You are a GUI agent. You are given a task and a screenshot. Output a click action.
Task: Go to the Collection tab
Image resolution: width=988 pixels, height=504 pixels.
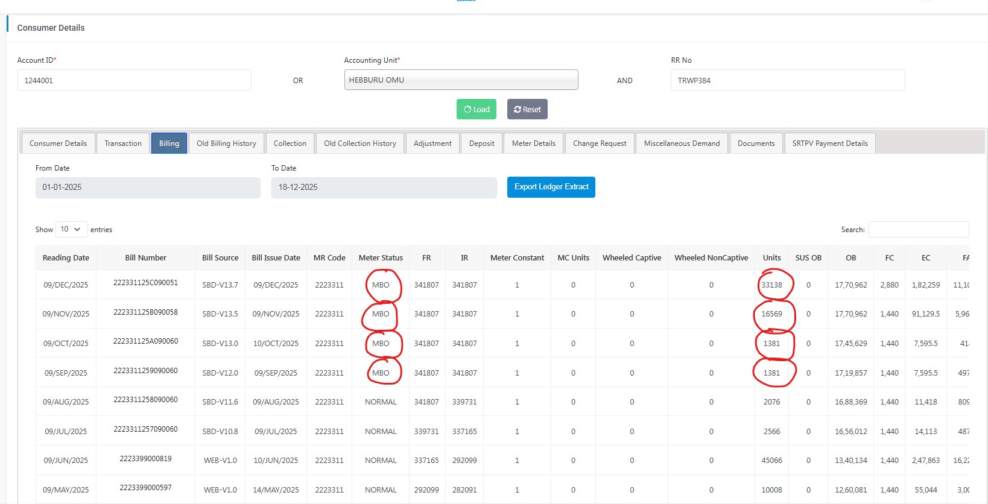click(x=290, y=143)
